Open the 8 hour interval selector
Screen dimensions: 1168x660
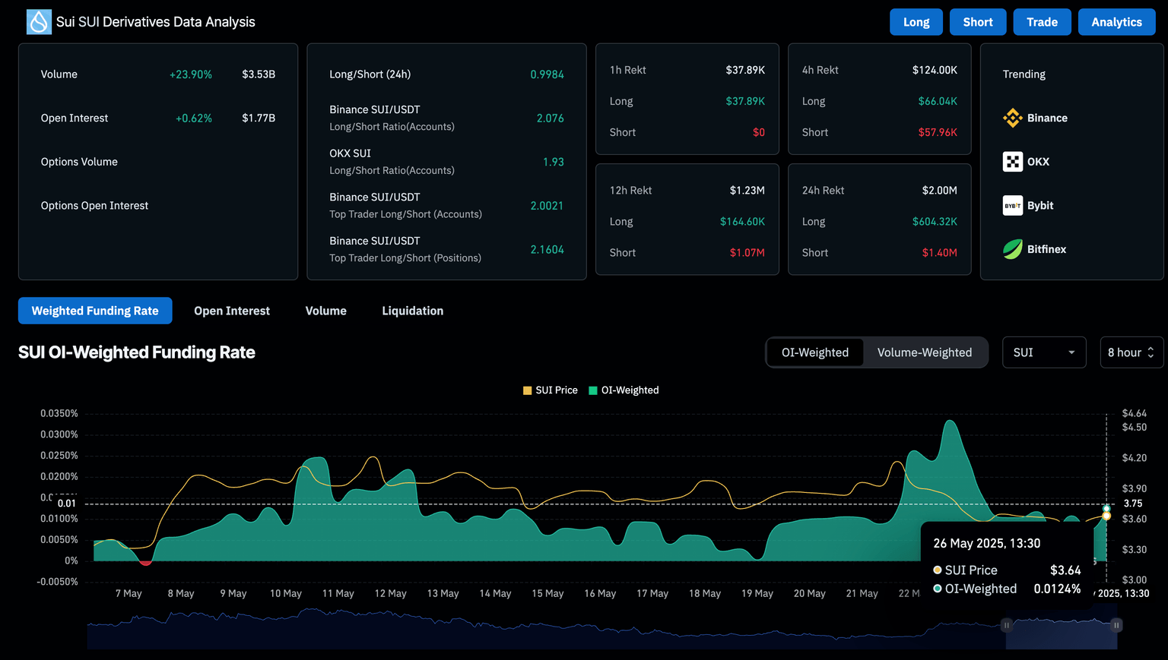(1131, 352)
